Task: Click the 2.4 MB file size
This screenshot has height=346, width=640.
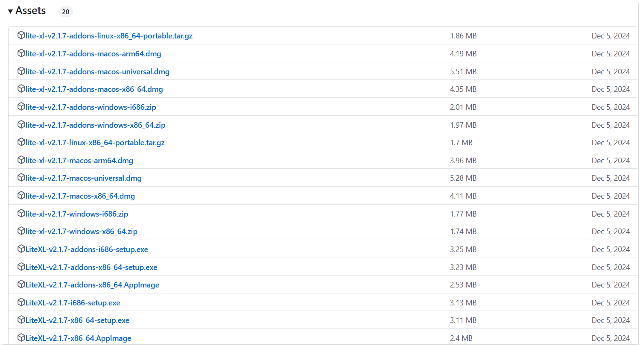Action: (x=461, y=338)
